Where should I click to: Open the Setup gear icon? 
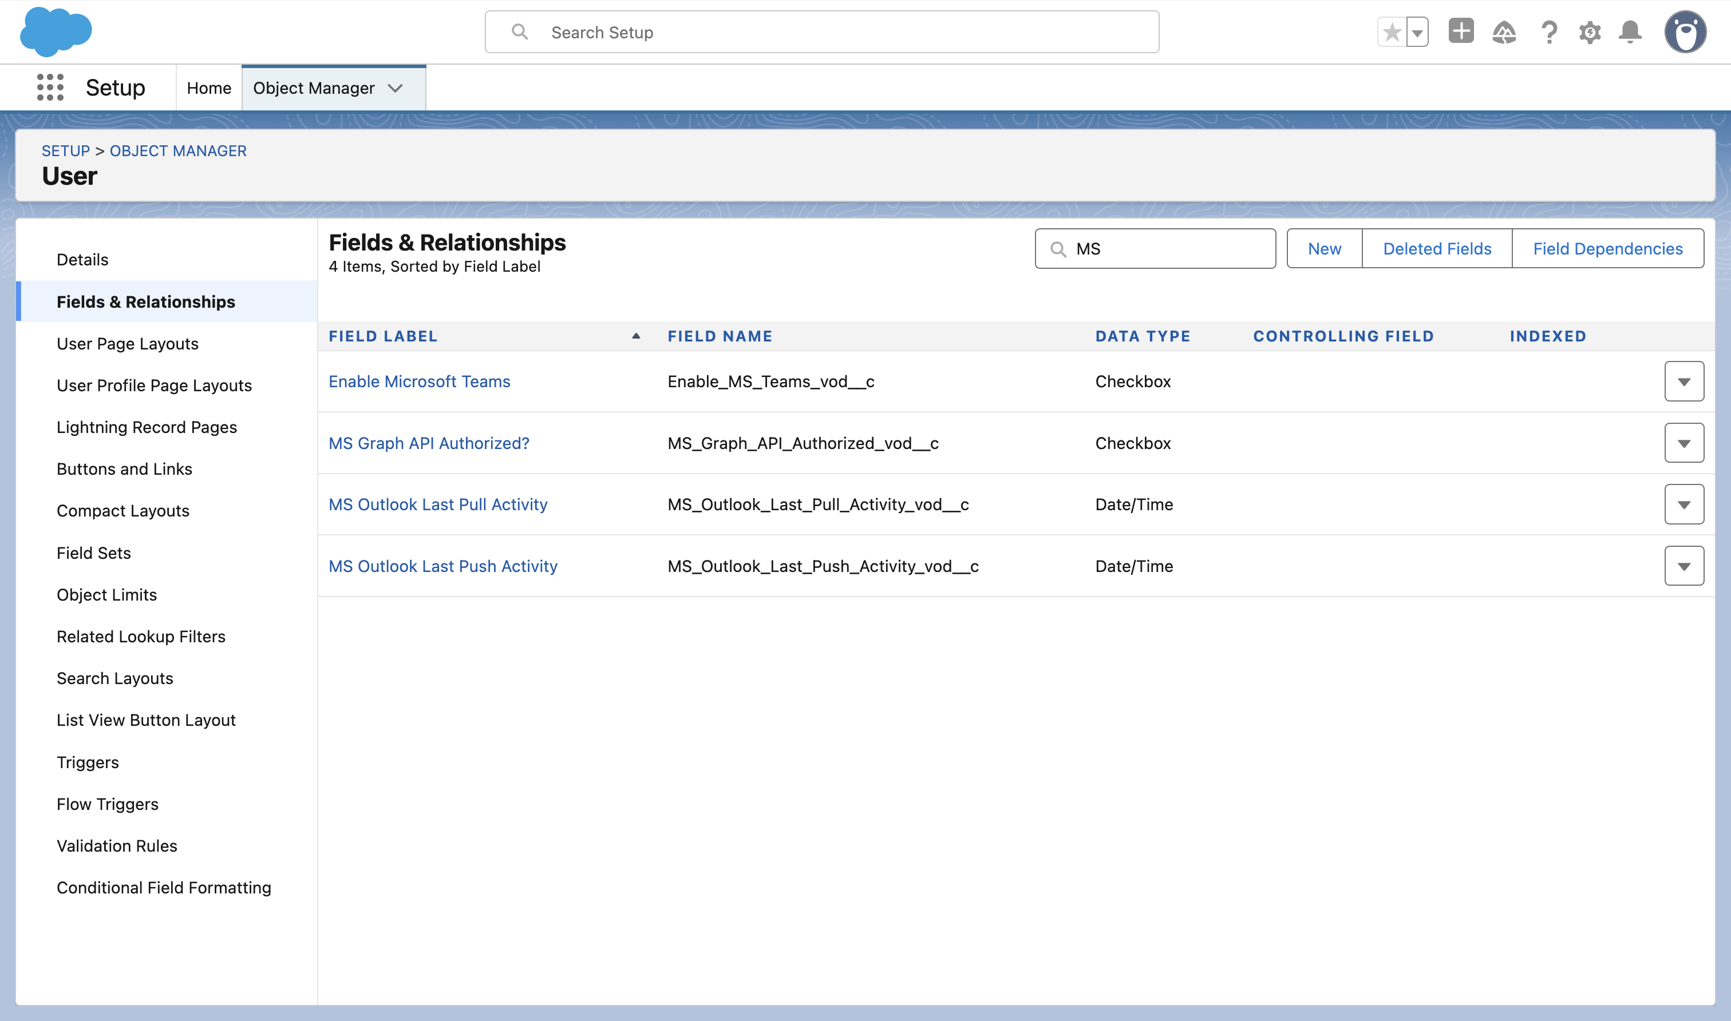[1589, 33]
